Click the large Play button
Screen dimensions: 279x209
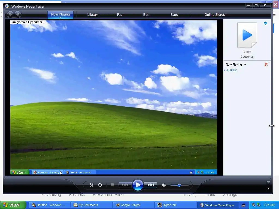(x=138, y=185)
